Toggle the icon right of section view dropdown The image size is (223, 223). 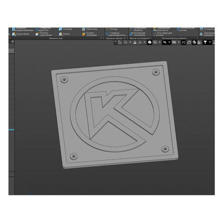(184, 42)
